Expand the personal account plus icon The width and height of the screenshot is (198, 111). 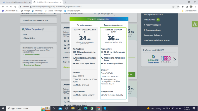tap(55, 14)
